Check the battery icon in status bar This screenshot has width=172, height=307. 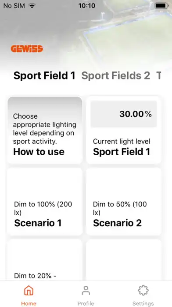[161, 6]
